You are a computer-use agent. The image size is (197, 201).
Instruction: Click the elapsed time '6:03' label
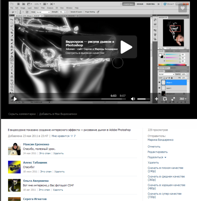coord(113,96)
